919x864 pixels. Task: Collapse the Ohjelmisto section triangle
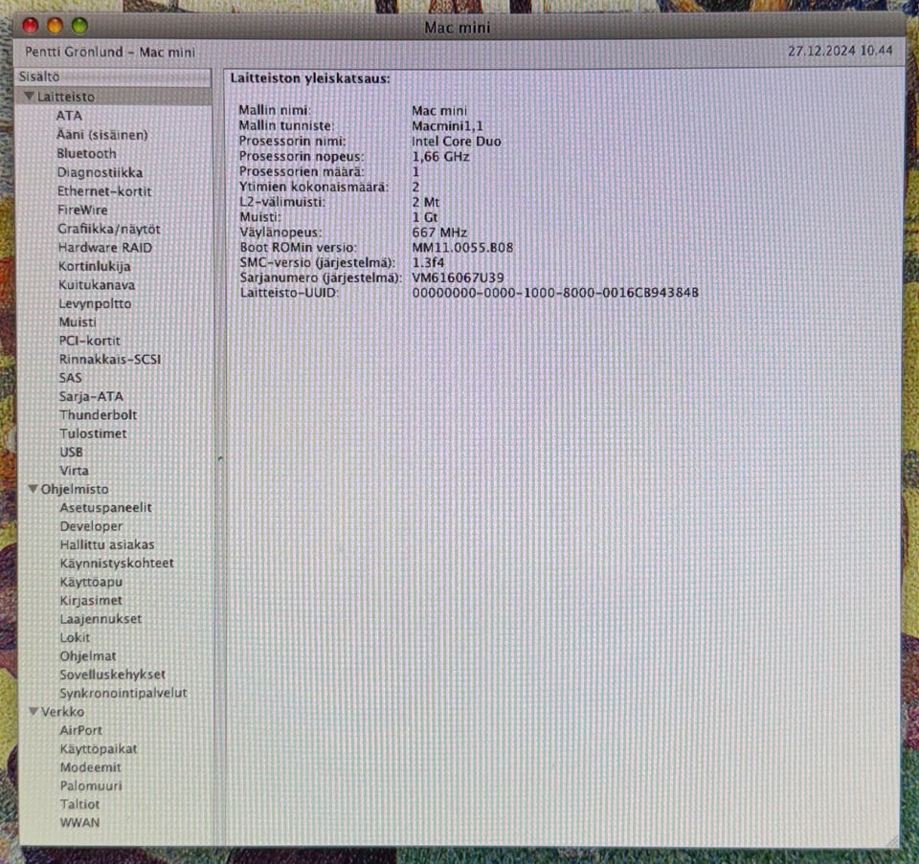point(34,489)
